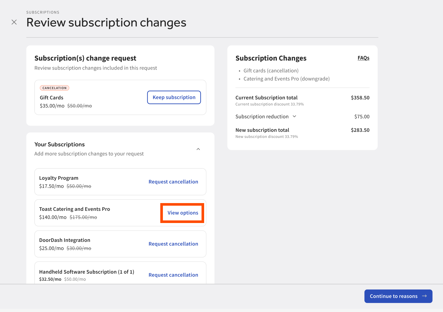443x312 pixels.
Task: Request cancellation of Loyalty Program
Action: (173, 182)
